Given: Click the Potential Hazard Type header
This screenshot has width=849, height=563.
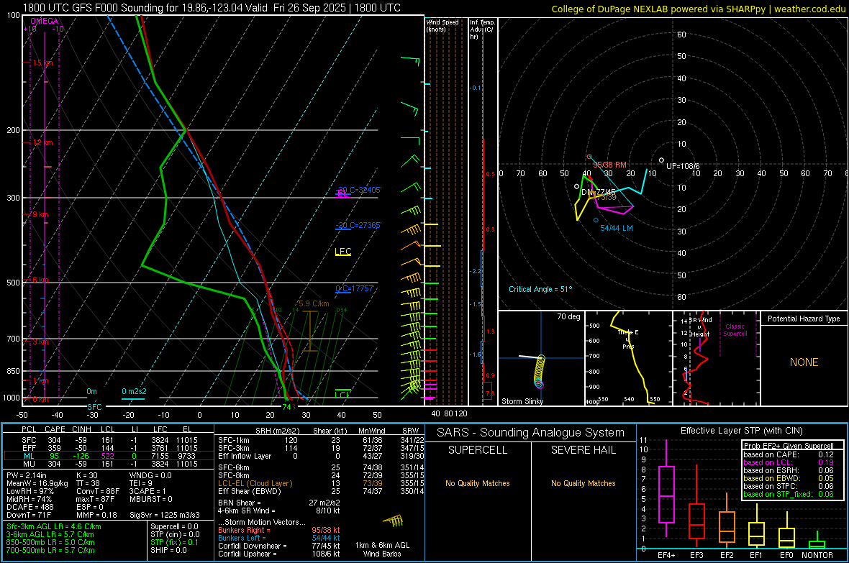Looking at the screenshot, I should [x=804, y=319].
